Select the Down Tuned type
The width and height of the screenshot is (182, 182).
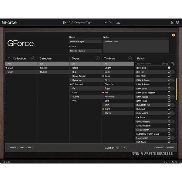click(x=86, y=76)
